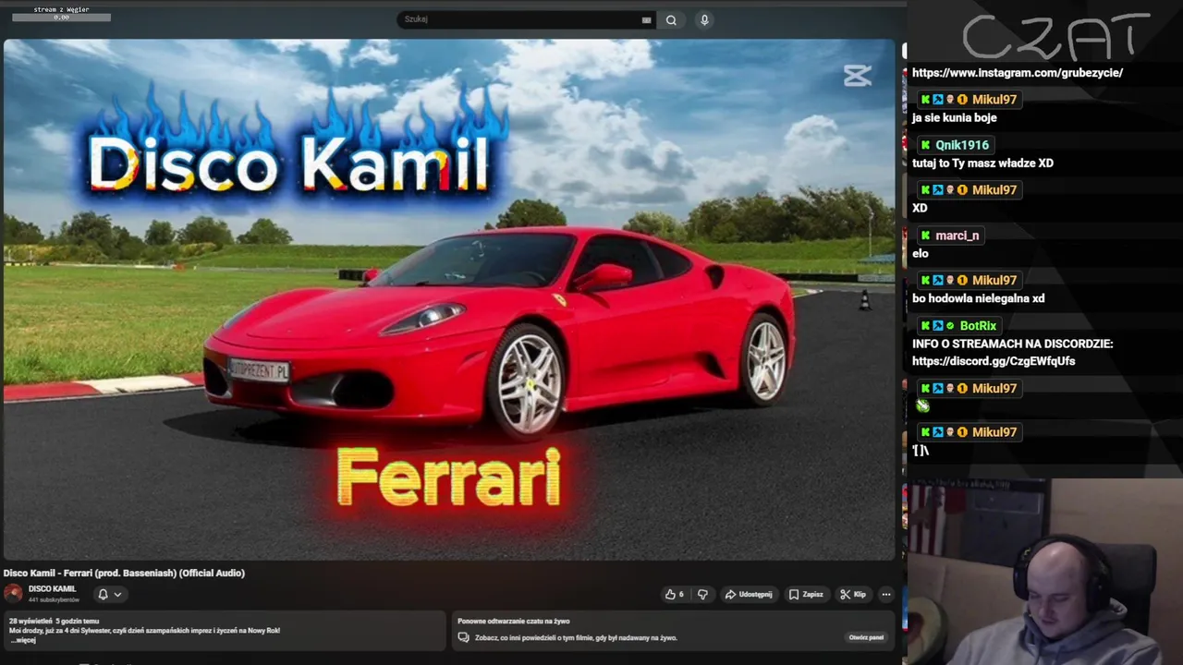
Task: Start voice search with the microphone icon
Action: click(x=704, y=19)
